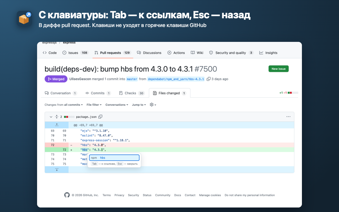Open the Terms footer link
Image resolution: width=339 pixels, height=212 pixels.
pos(106,195)
